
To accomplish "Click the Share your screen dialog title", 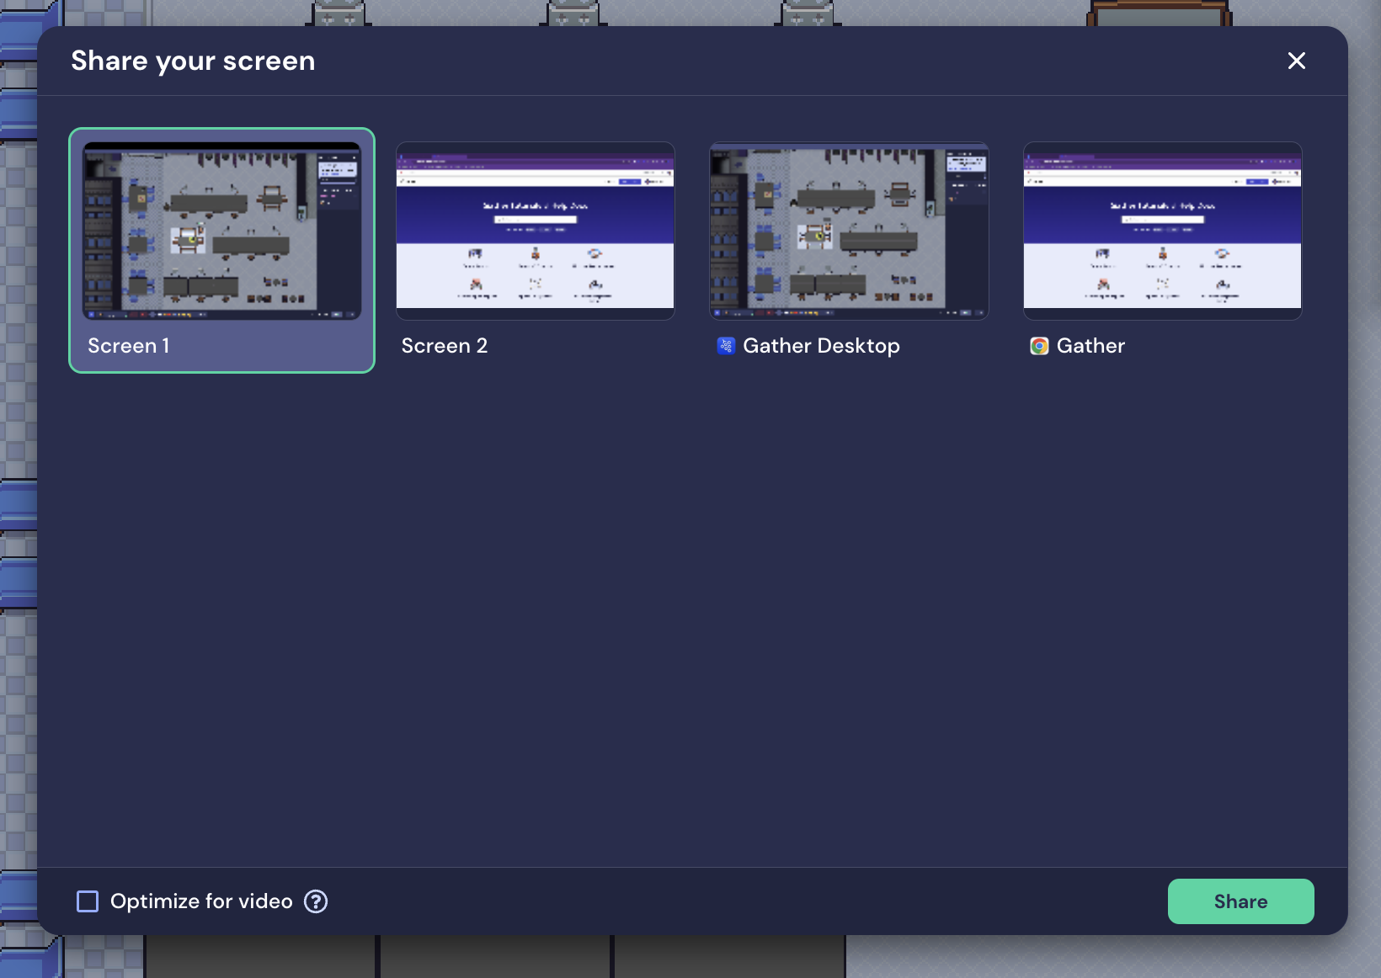I will point(193,61).
